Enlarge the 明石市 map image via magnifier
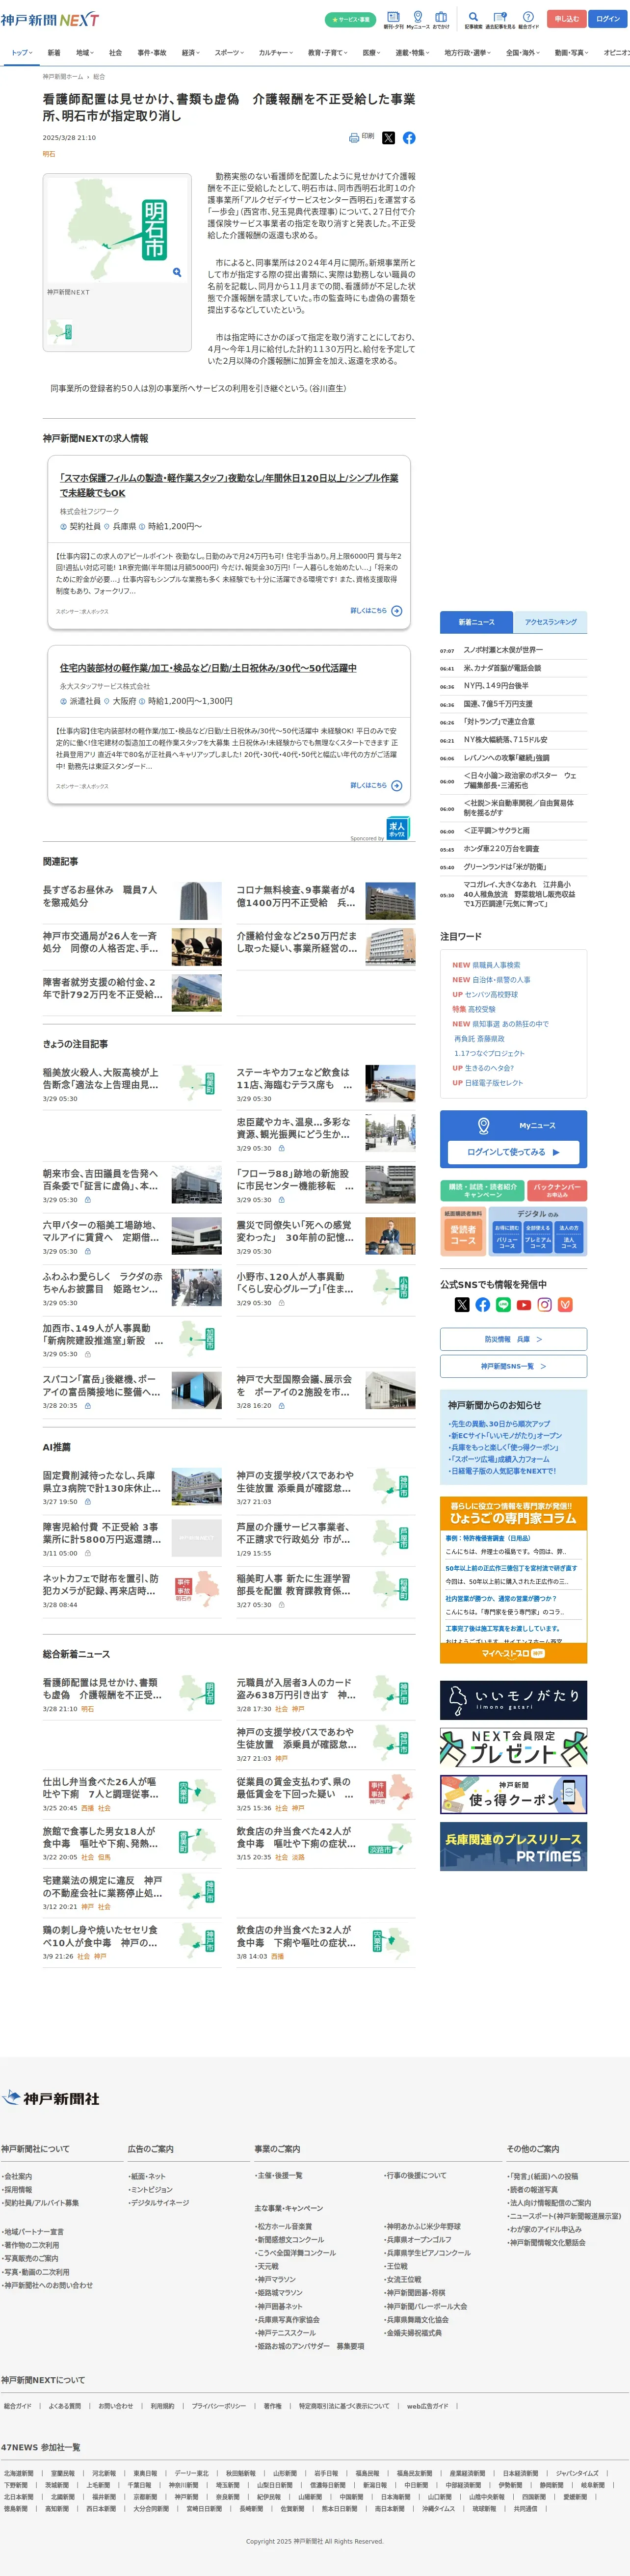 click(x=177, y=272)
